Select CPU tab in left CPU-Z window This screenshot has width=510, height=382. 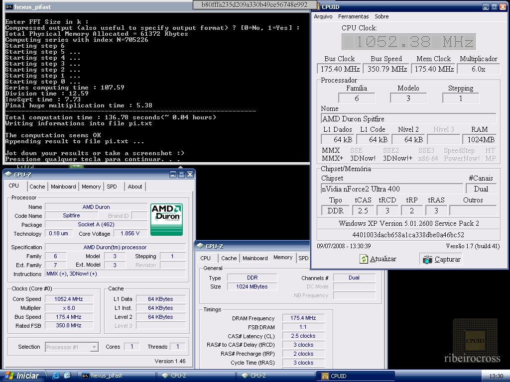tap(13, 186)
